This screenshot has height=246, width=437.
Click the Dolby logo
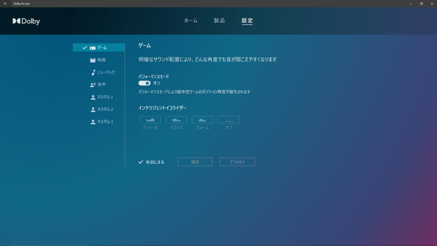coord(26,21)
